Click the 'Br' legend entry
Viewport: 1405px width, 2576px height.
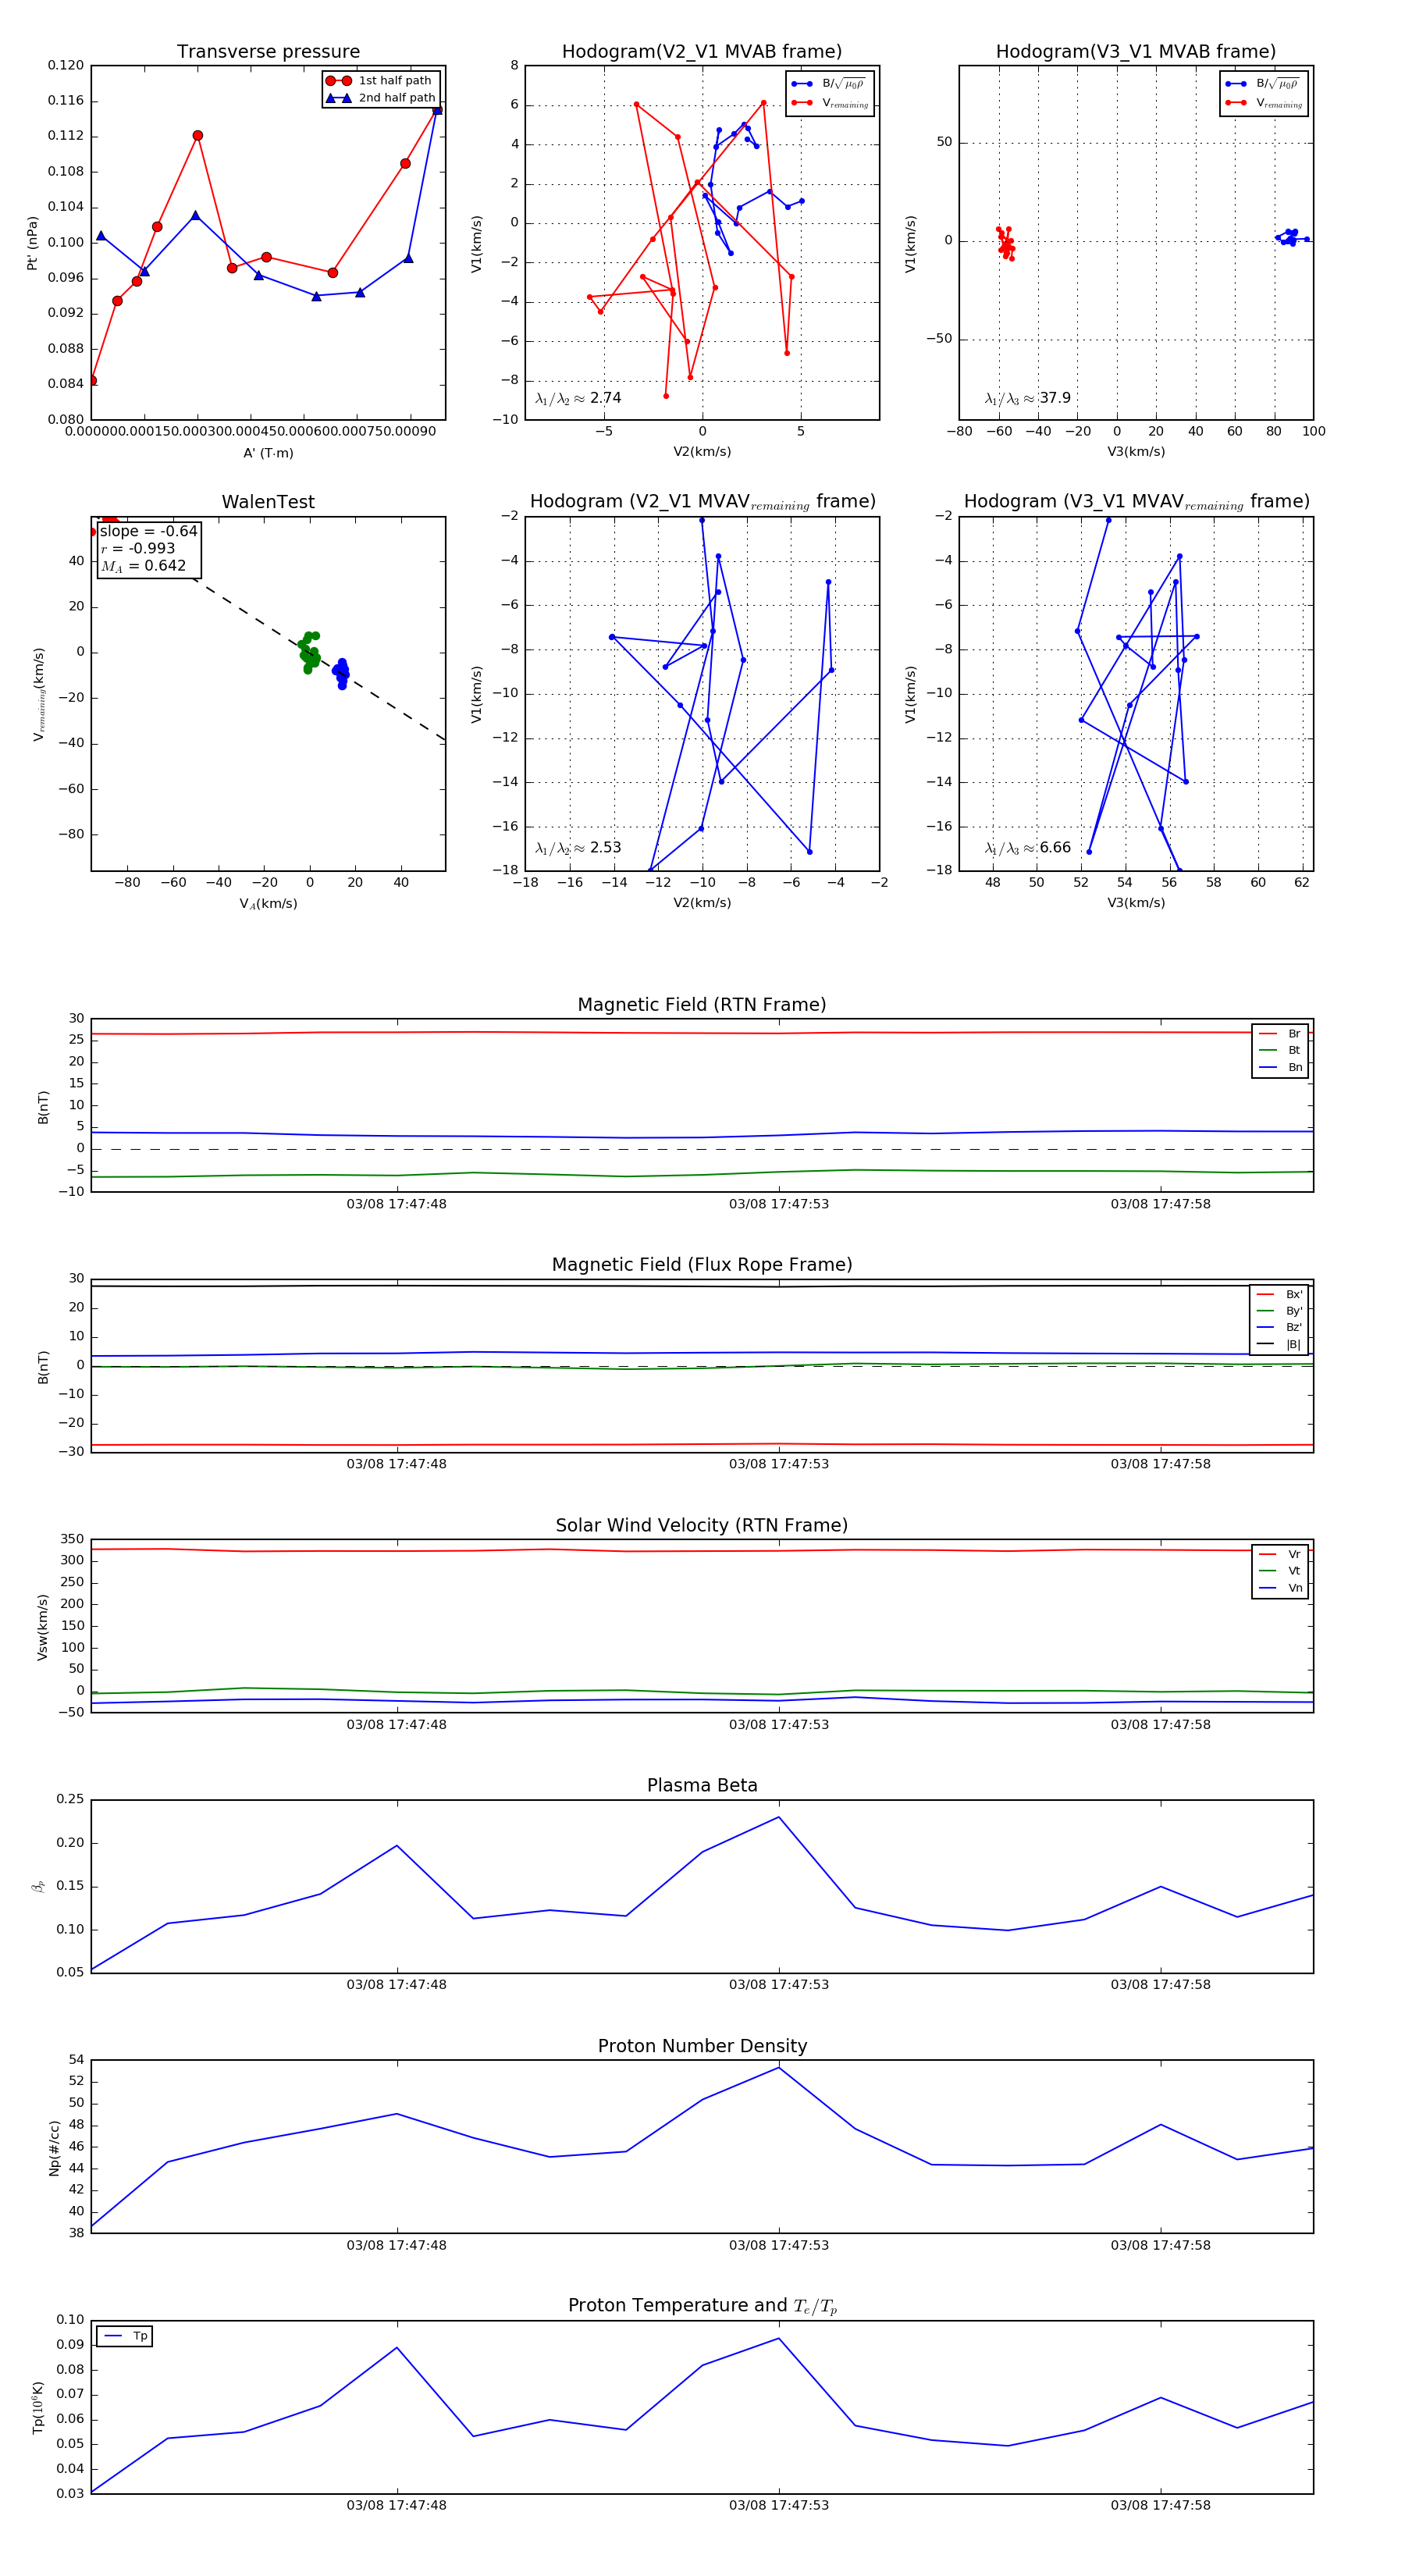[x=1281, y=1034]
